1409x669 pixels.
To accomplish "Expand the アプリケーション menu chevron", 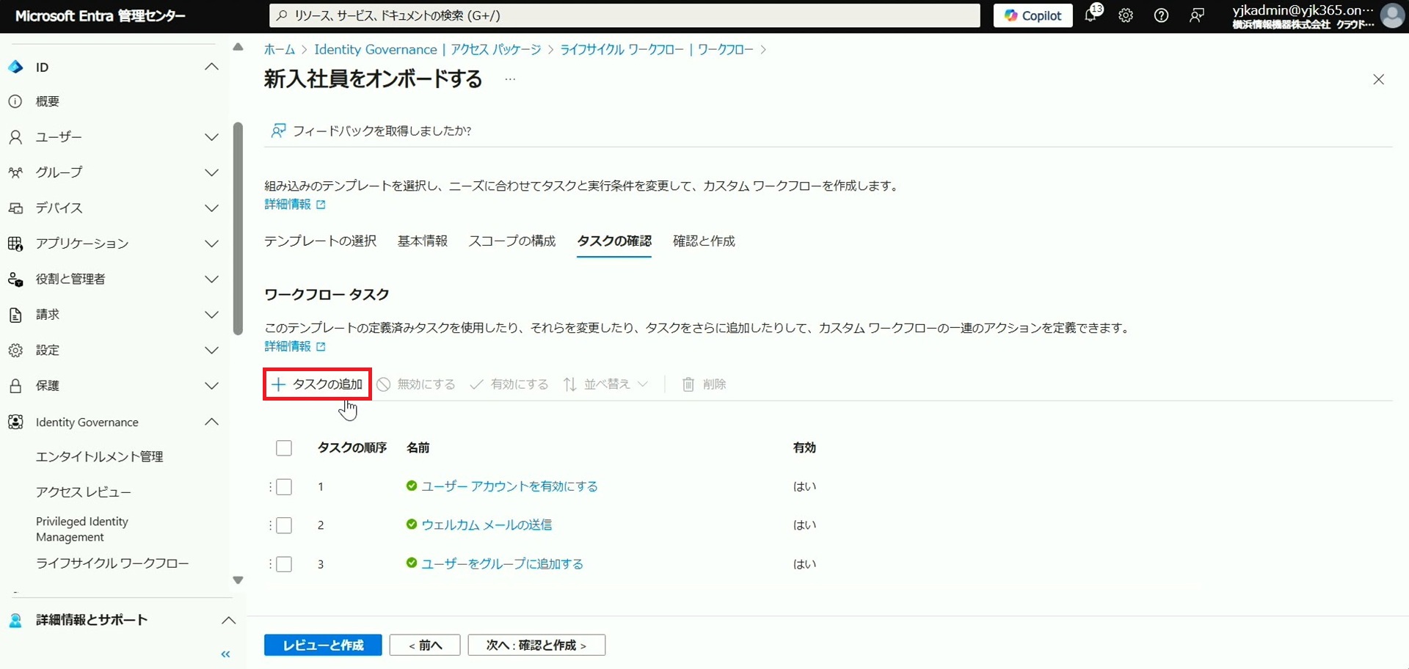I will tap(211, 244).
